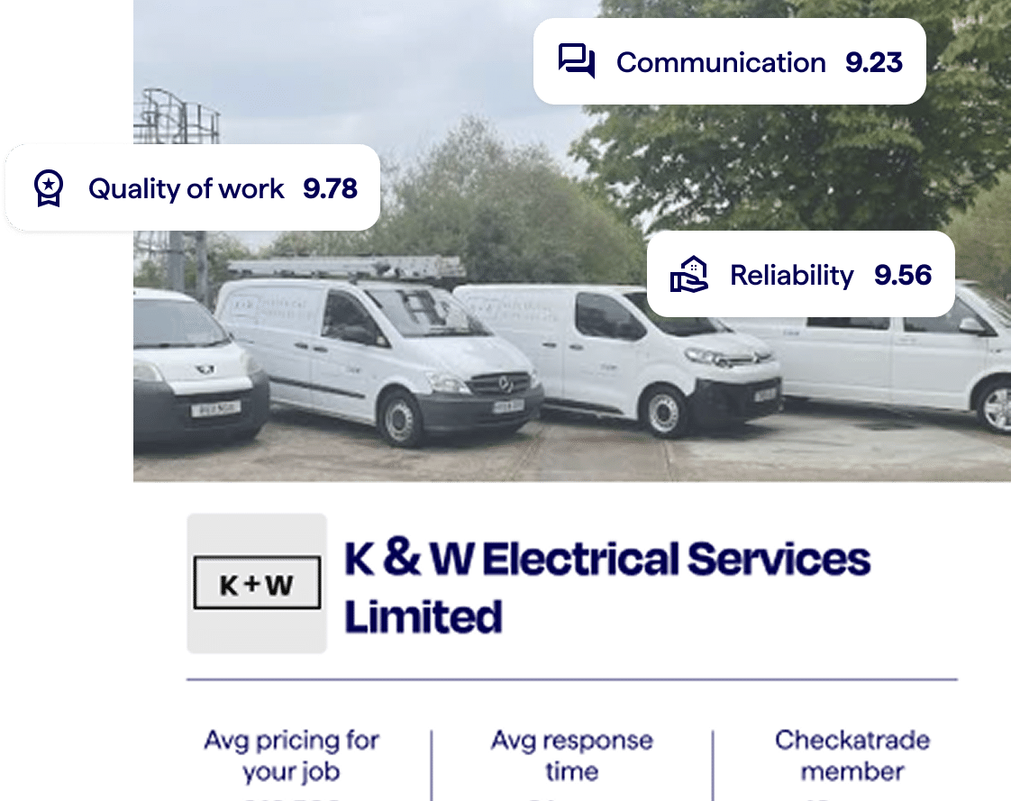Click the Reliability label text
This screenshot has width=1011, height=801.
(x=792, y=276)
